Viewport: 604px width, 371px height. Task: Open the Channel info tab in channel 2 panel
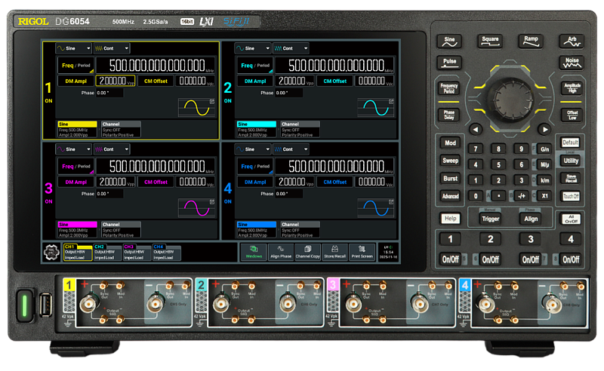tap(300, 129)
